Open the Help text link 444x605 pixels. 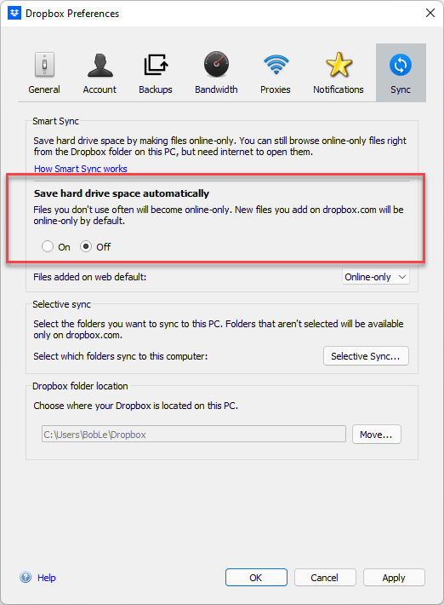(x=47, y=578)
